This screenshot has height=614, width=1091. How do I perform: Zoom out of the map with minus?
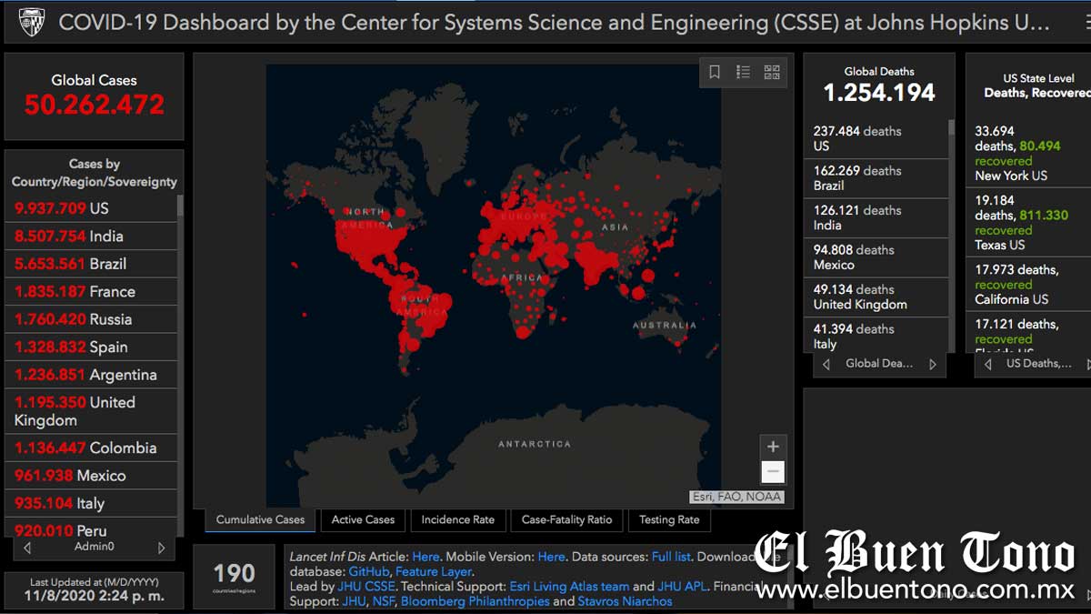pyautogui.click(x=773, y=471)
